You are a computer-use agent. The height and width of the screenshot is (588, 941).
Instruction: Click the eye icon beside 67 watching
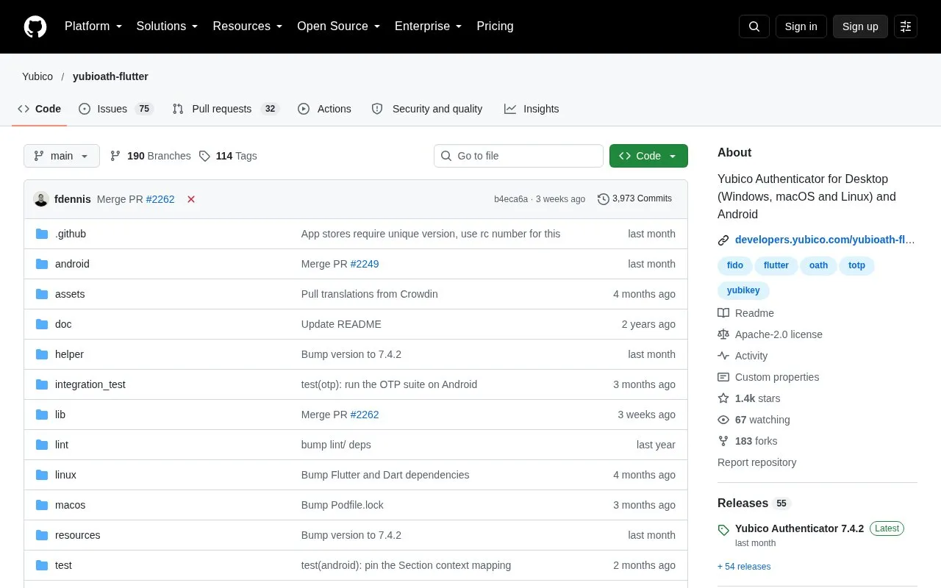[x=723, y=420]
